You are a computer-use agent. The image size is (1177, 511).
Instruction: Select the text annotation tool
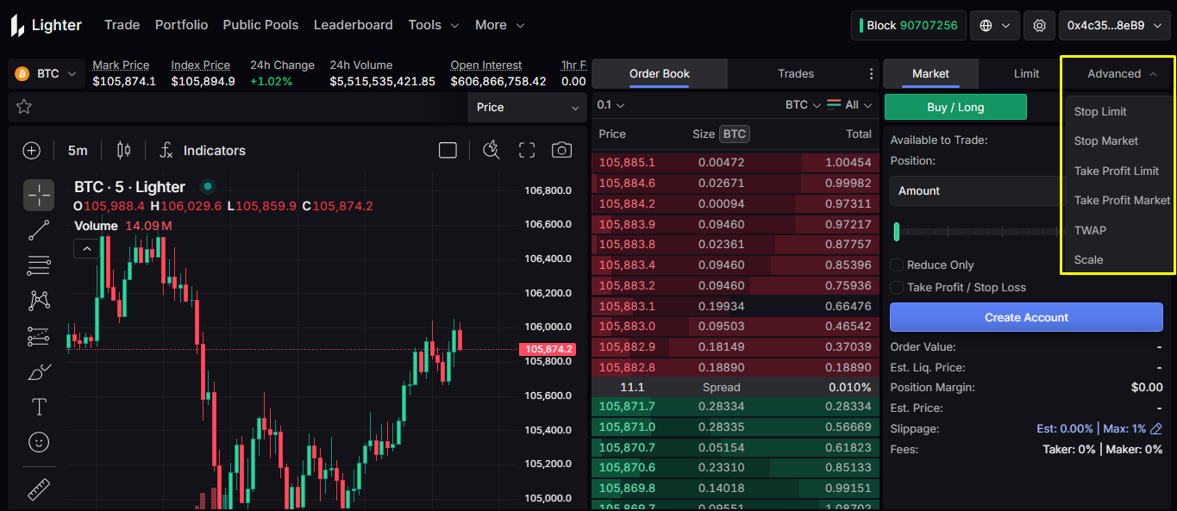39,406
